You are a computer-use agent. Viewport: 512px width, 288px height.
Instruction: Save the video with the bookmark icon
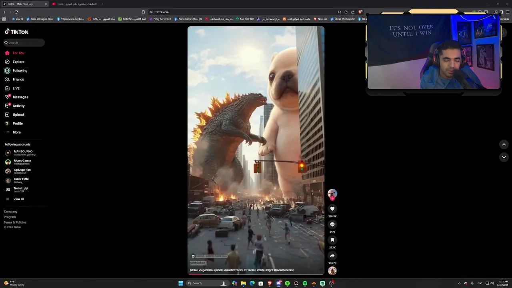point(332,240)
